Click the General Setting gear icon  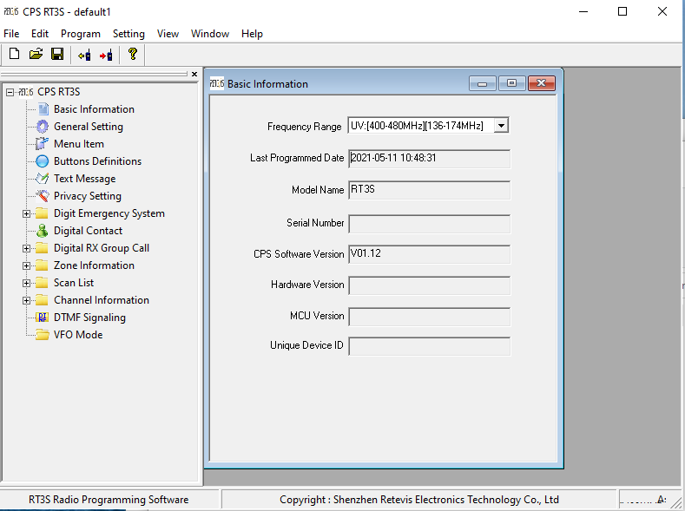(43, 127)
